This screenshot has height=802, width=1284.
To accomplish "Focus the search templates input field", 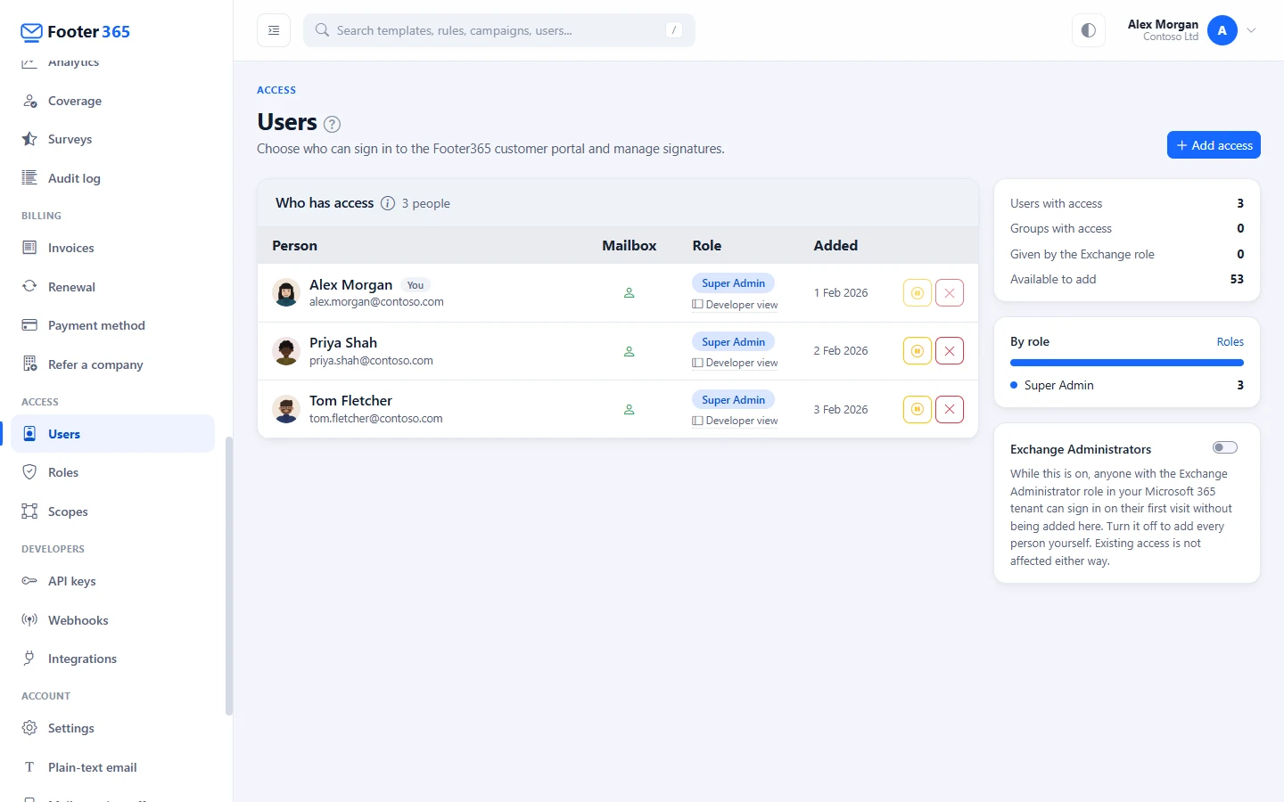I will click(x=499, y=30).
